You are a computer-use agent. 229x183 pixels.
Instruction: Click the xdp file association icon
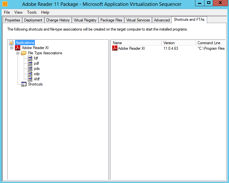30,74
